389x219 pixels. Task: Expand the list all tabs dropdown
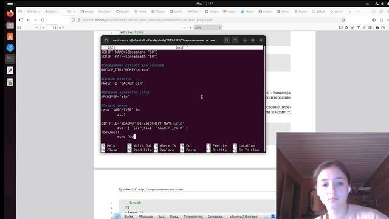click(358, 12)
